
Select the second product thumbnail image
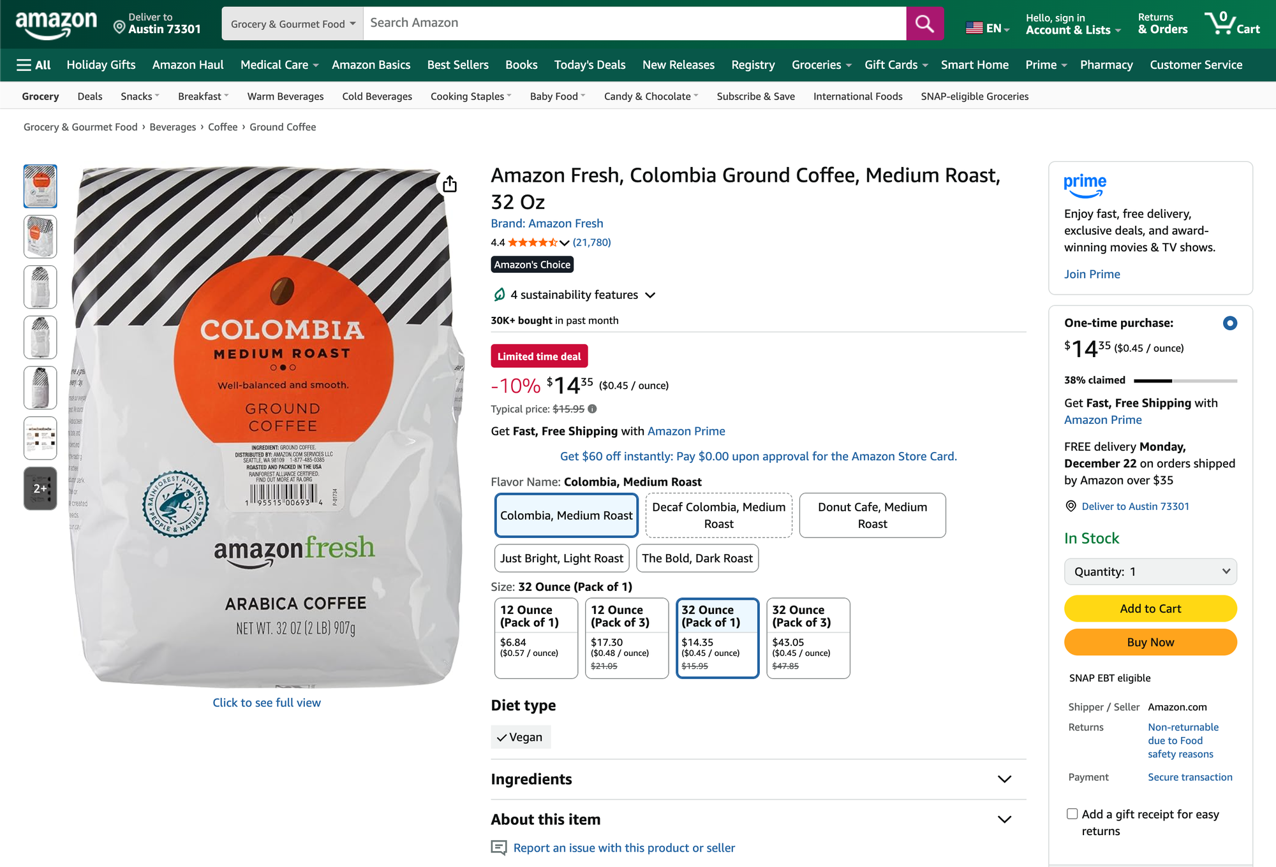[x=40, y=237]
